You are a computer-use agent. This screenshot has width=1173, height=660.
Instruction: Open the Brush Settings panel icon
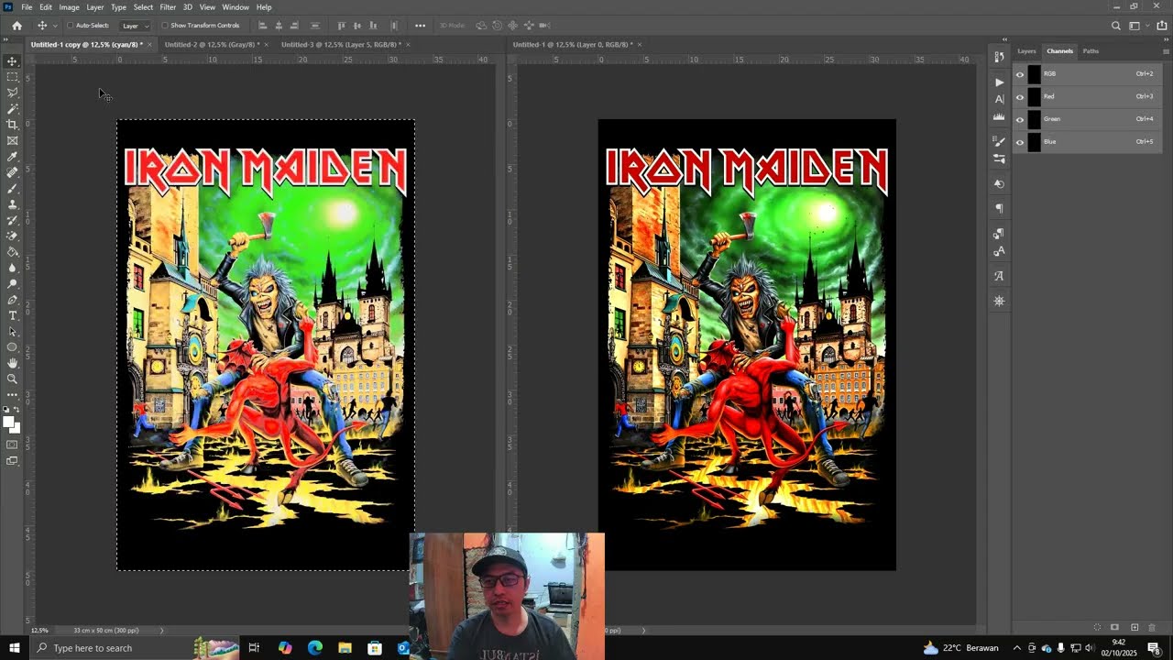[999, 142]
